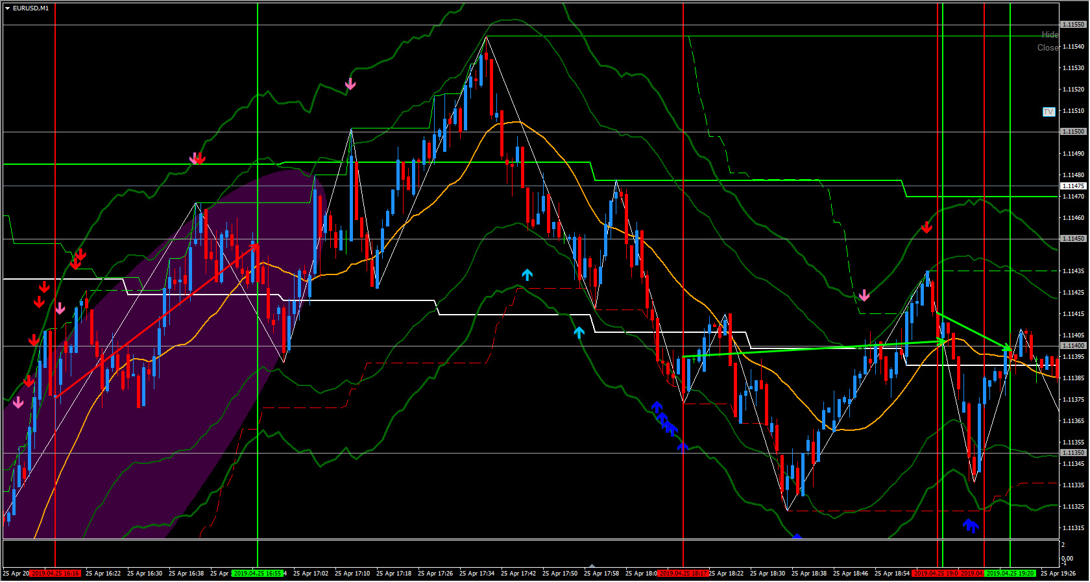
Task: Click the 25 Apr 18:22 time label
Action: pyautogui.click(x=726, y=574)
